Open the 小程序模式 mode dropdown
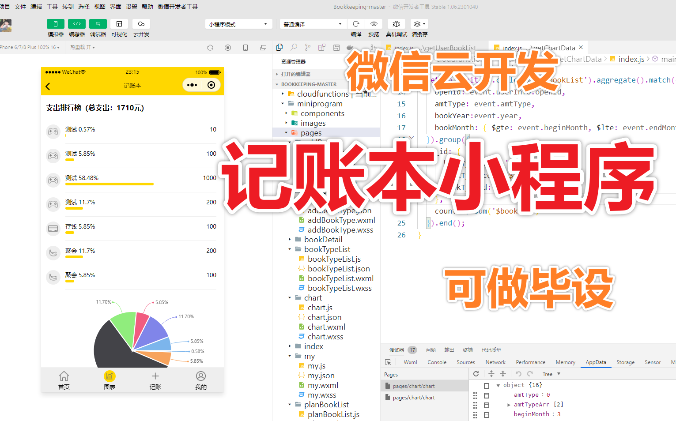The width and height of the screenshot is (676, 421). [x=238, y=24]
